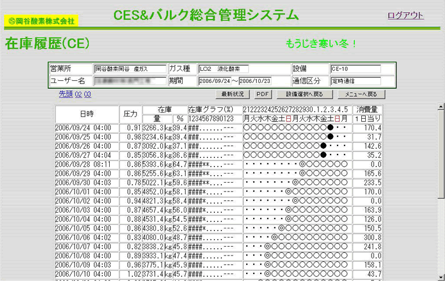Click the 最新状況 button
The height and width of the screenshot is (282, 445).
tap(233, 94)
